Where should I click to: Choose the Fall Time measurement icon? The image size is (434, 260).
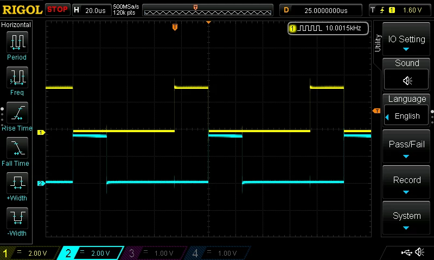pyautogui.click(x=17, y=148)
